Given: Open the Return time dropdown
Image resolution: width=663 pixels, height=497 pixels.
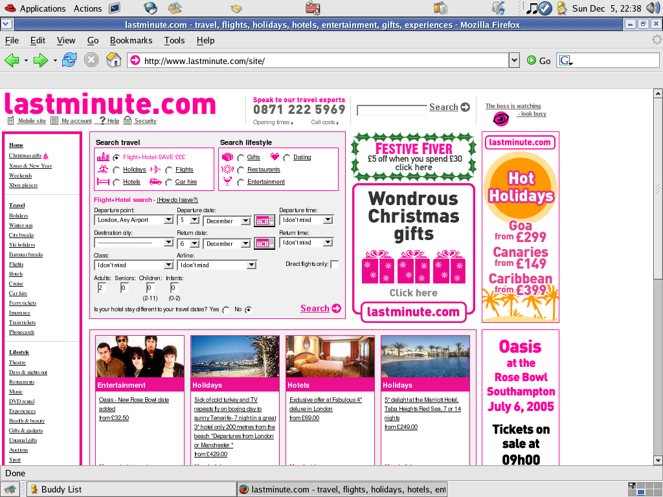Looking at the screenshot, I should tap(306, 243).
